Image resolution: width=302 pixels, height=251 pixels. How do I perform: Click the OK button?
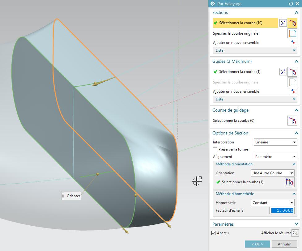[257, 244]
